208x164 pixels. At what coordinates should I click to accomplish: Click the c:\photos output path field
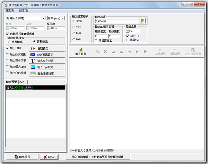tap(117, 21)
